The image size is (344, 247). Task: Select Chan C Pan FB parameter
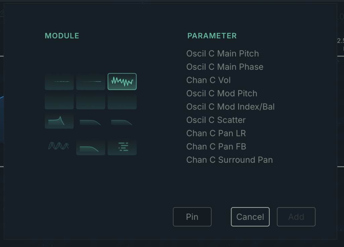click(216, 146)
